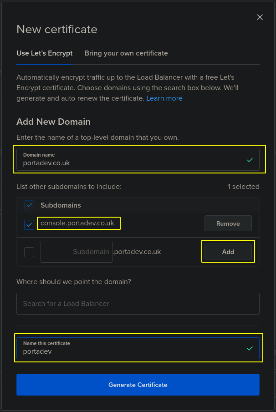The height and width of the screenshot is (412, 276).
Task: Open the Learn more link
Action: click(x=164, y=98)
